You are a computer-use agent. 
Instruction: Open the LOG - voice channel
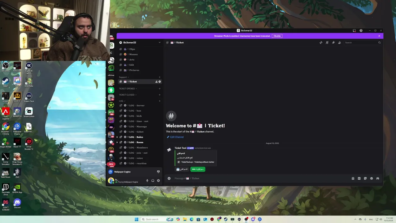140,158
